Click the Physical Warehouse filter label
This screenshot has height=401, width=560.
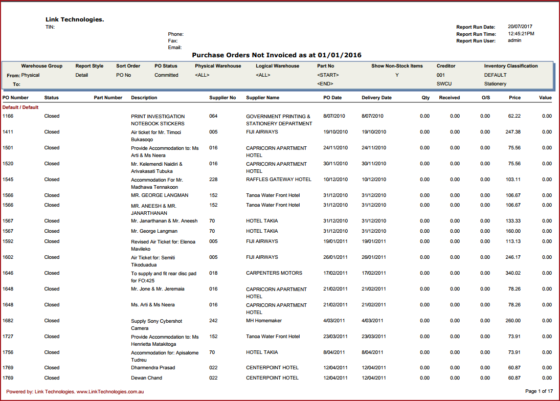pyautogui.click(x=218, y=66)
